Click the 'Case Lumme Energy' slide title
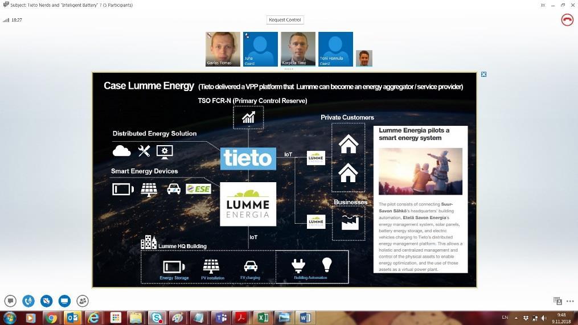The image size is (578, 325). (149, 86)
